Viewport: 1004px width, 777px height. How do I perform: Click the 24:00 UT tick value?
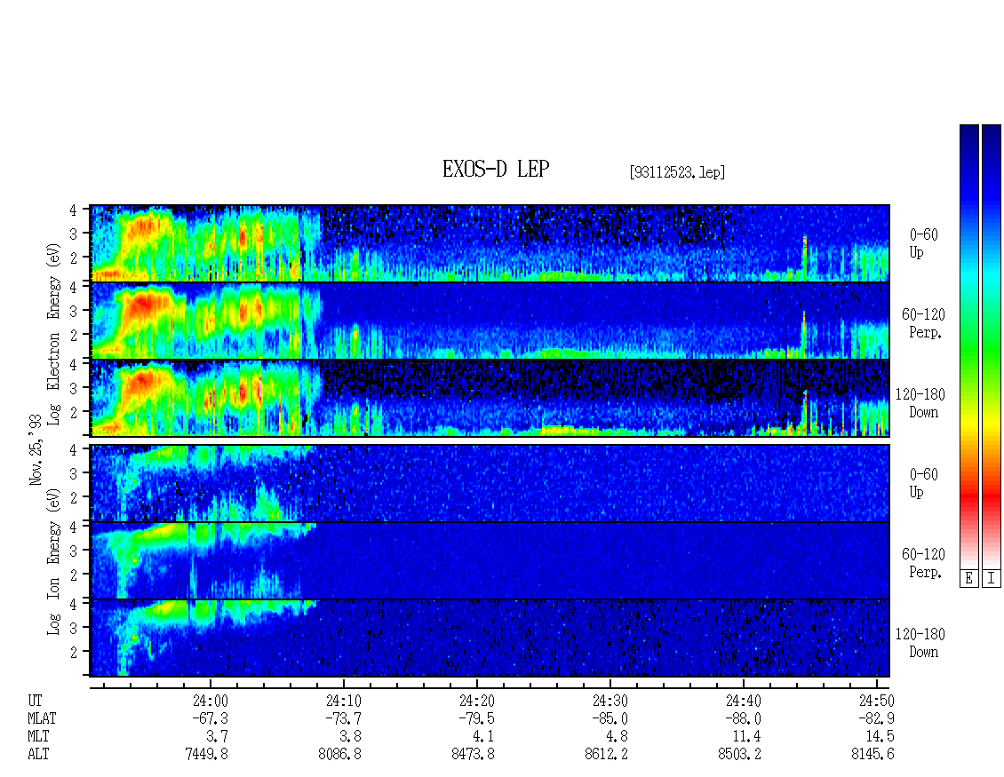pos(210,701)
